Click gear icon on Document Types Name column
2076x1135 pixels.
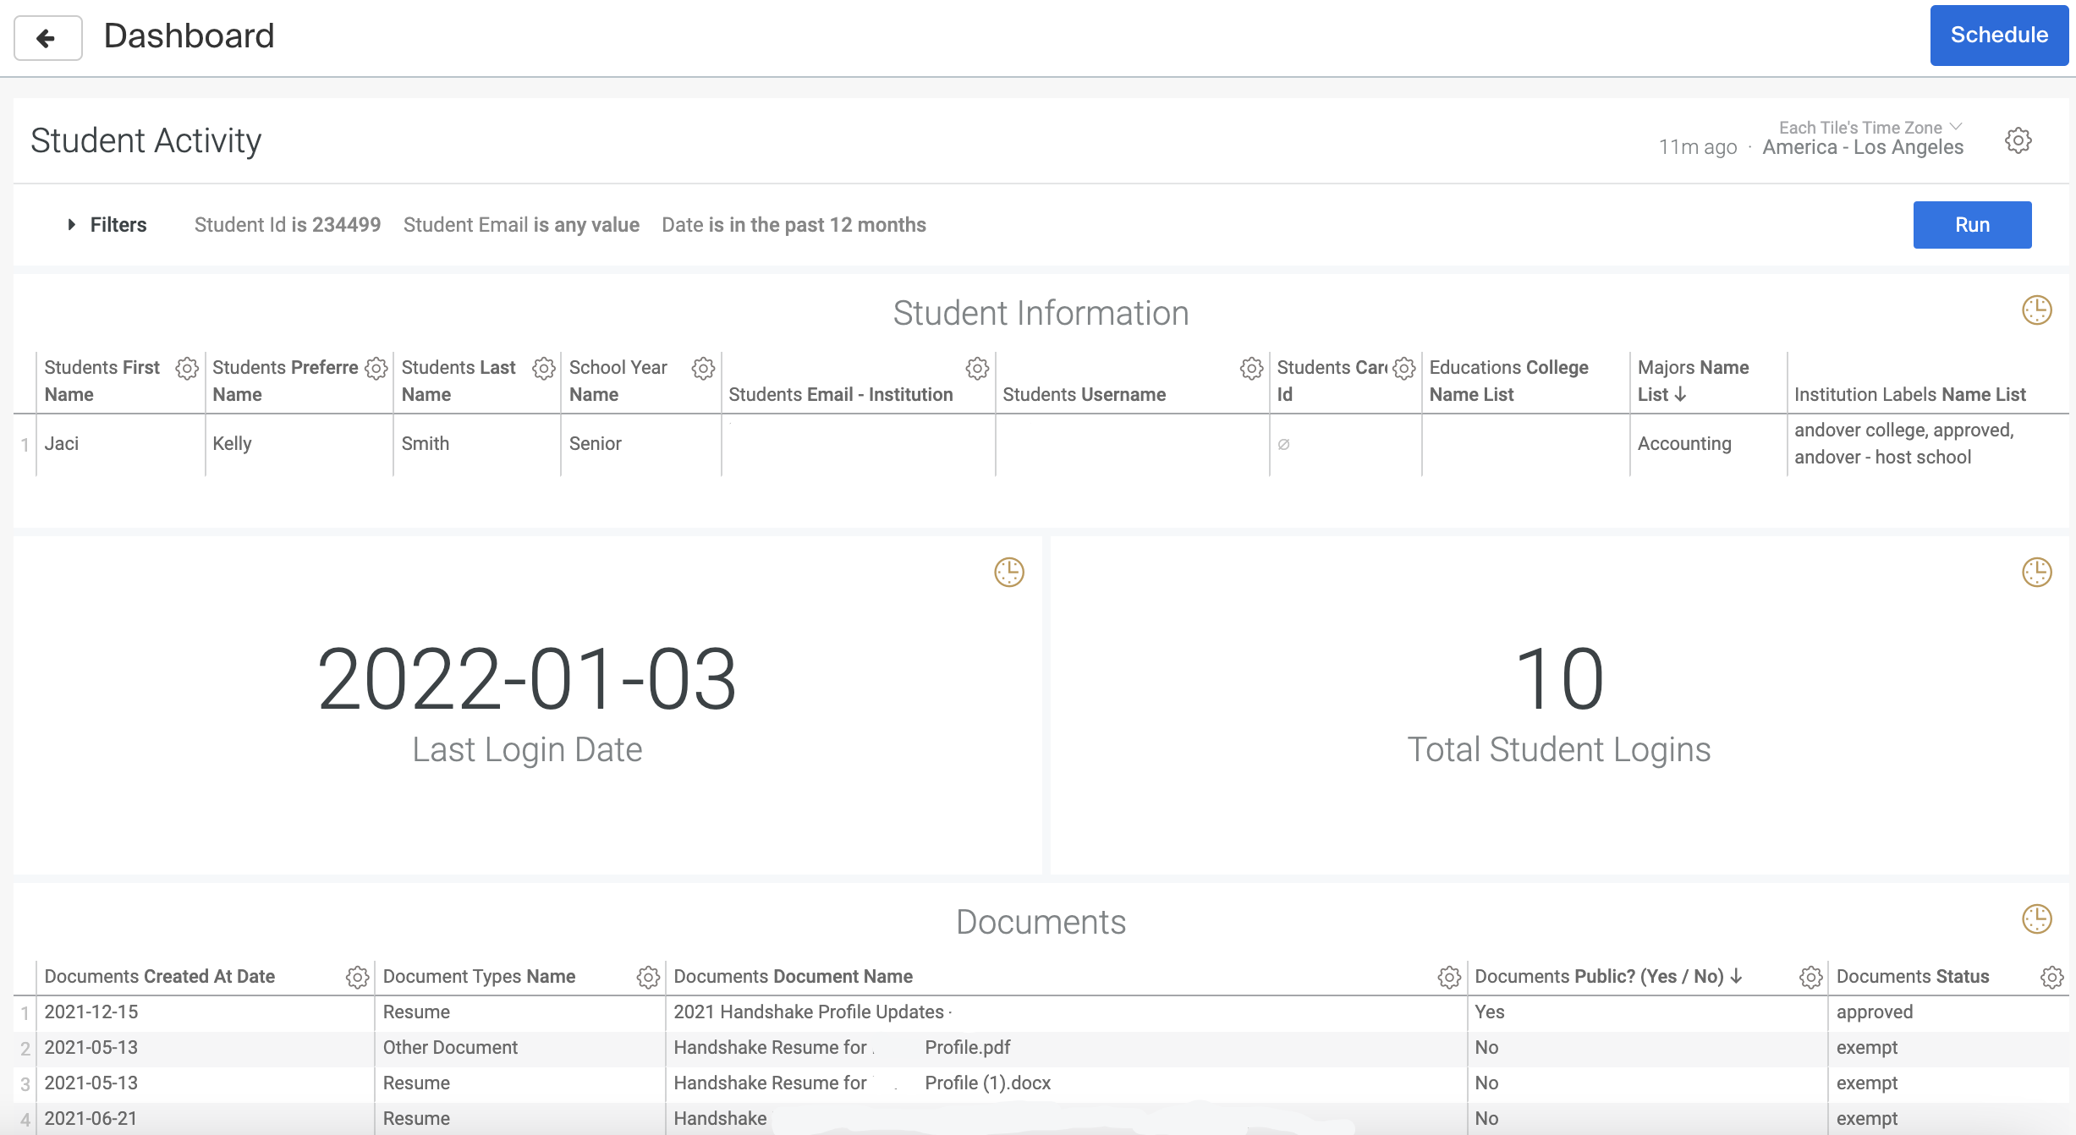point(648,977)
